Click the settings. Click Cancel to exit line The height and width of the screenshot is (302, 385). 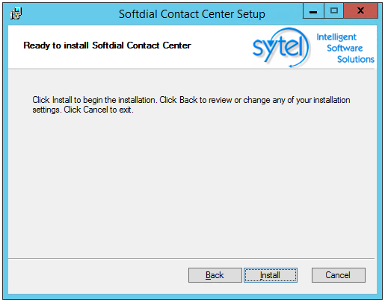pos(83,110)
